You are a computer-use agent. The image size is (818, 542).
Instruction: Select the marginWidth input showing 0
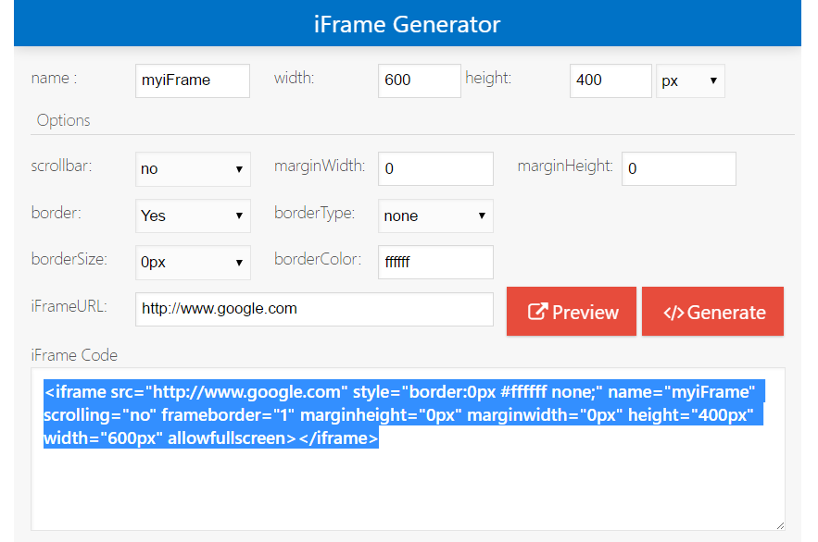[x=435, y=168]
